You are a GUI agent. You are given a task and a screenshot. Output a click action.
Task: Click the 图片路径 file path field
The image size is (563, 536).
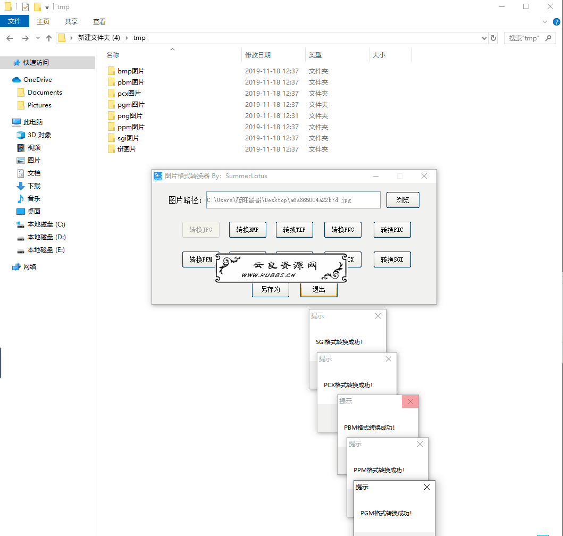pos(293,200)
